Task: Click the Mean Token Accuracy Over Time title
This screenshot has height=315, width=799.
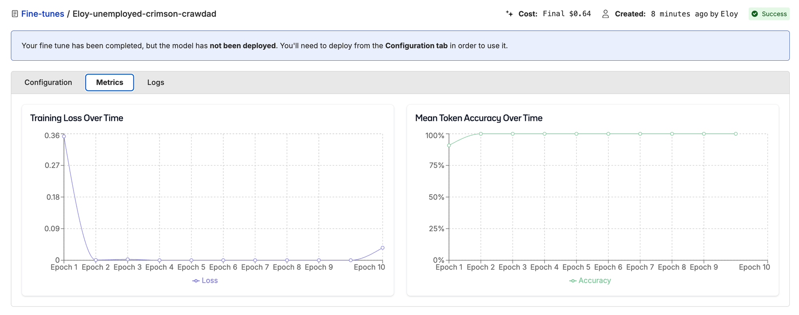Action: click(479, 118)
